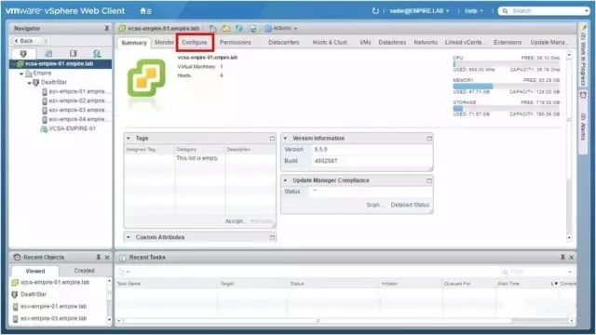Switch to the Permissions tab
596x335 pixels.
click(x=236, y=42)
